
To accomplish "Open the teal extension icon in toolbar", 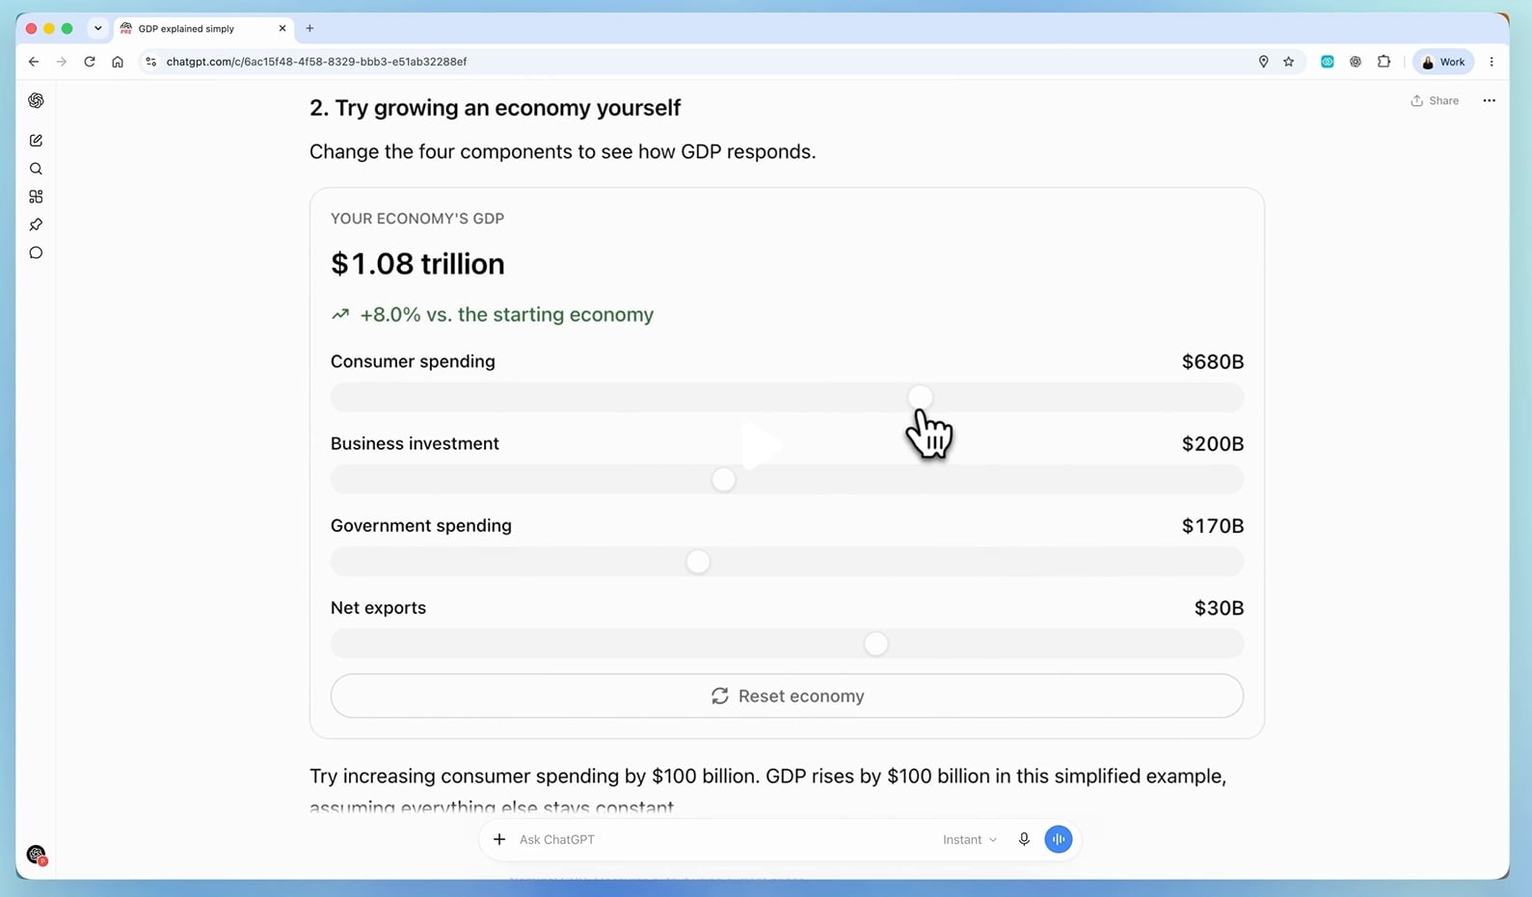I will tap(1328, 62).
